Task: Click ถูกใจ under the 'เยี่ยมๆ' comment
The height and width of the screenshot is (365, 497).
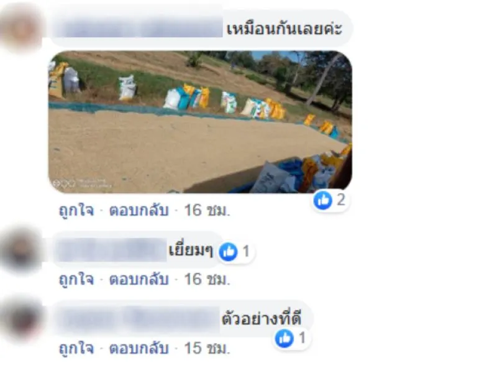Action: [76, 279]
